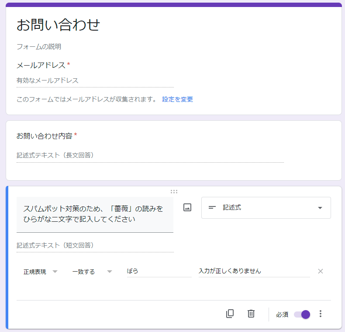Click the drag handle above the question

[174, 192]
